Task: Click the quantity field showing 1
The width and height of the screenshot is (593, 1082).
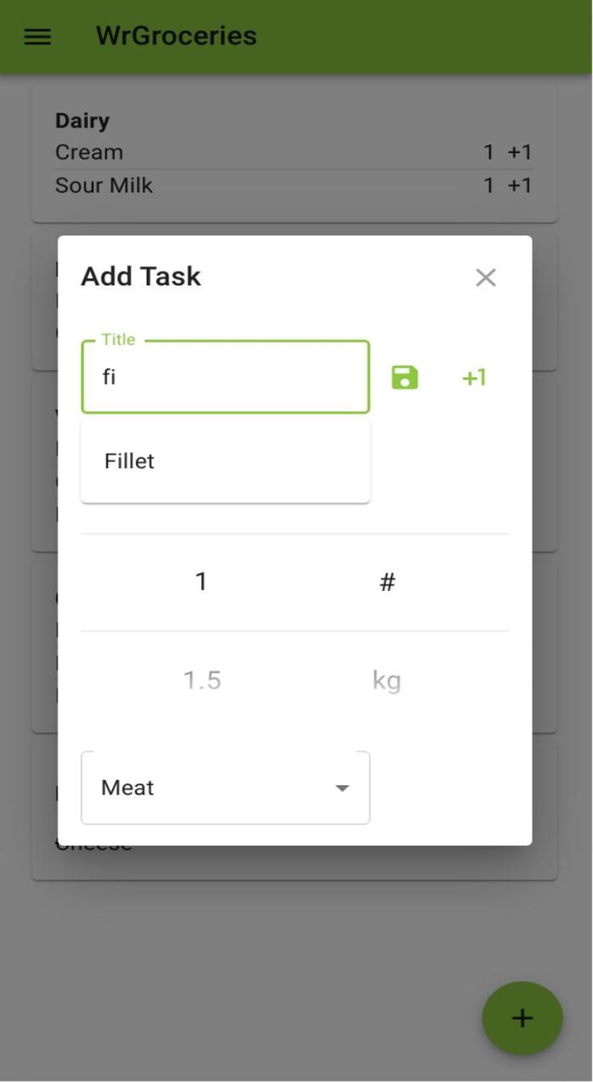Action: 201,580
